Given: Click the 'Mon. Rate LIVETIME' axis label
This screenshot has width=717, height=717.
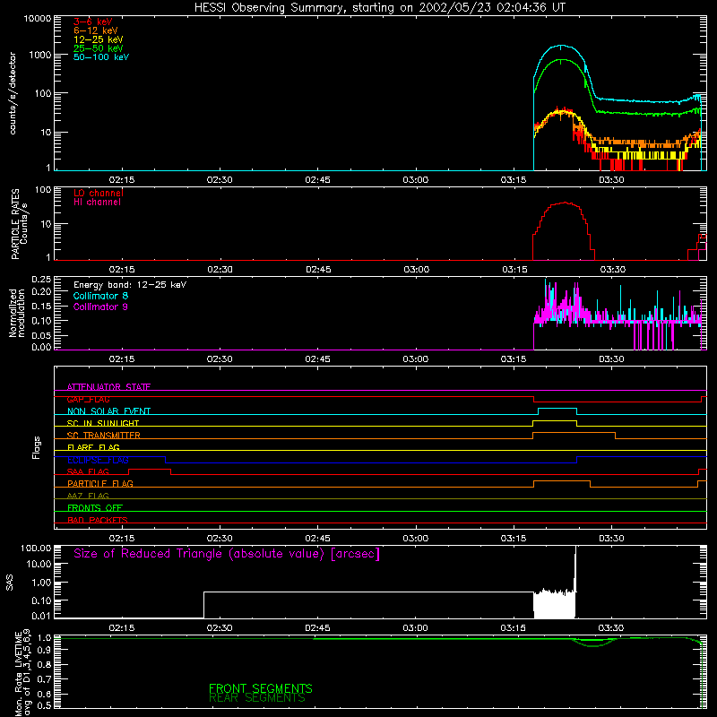Looking at the screenshot, I should 18,675.
